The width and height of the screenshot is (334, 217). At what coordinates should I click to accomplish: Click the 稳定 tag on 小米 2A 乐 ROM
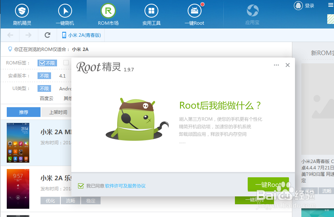click(91, 201)
